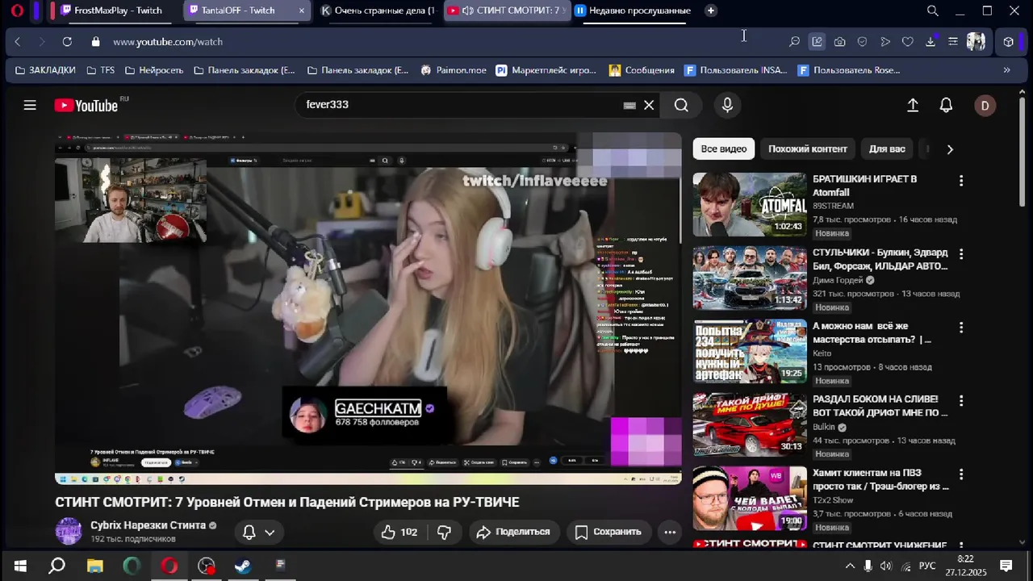Open Cybrix Нарезки Стинта channel name
This screenshot has height=581, width=1033.
point(148,525)
